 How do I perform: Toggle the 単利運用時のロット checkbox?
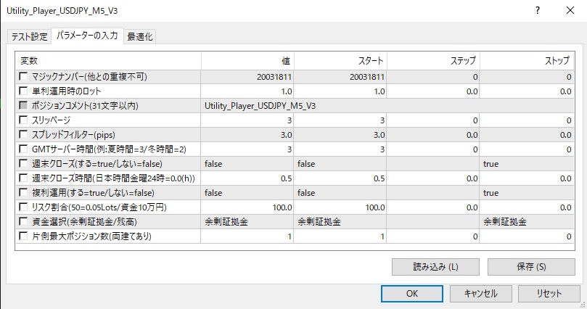pos(24,91)
